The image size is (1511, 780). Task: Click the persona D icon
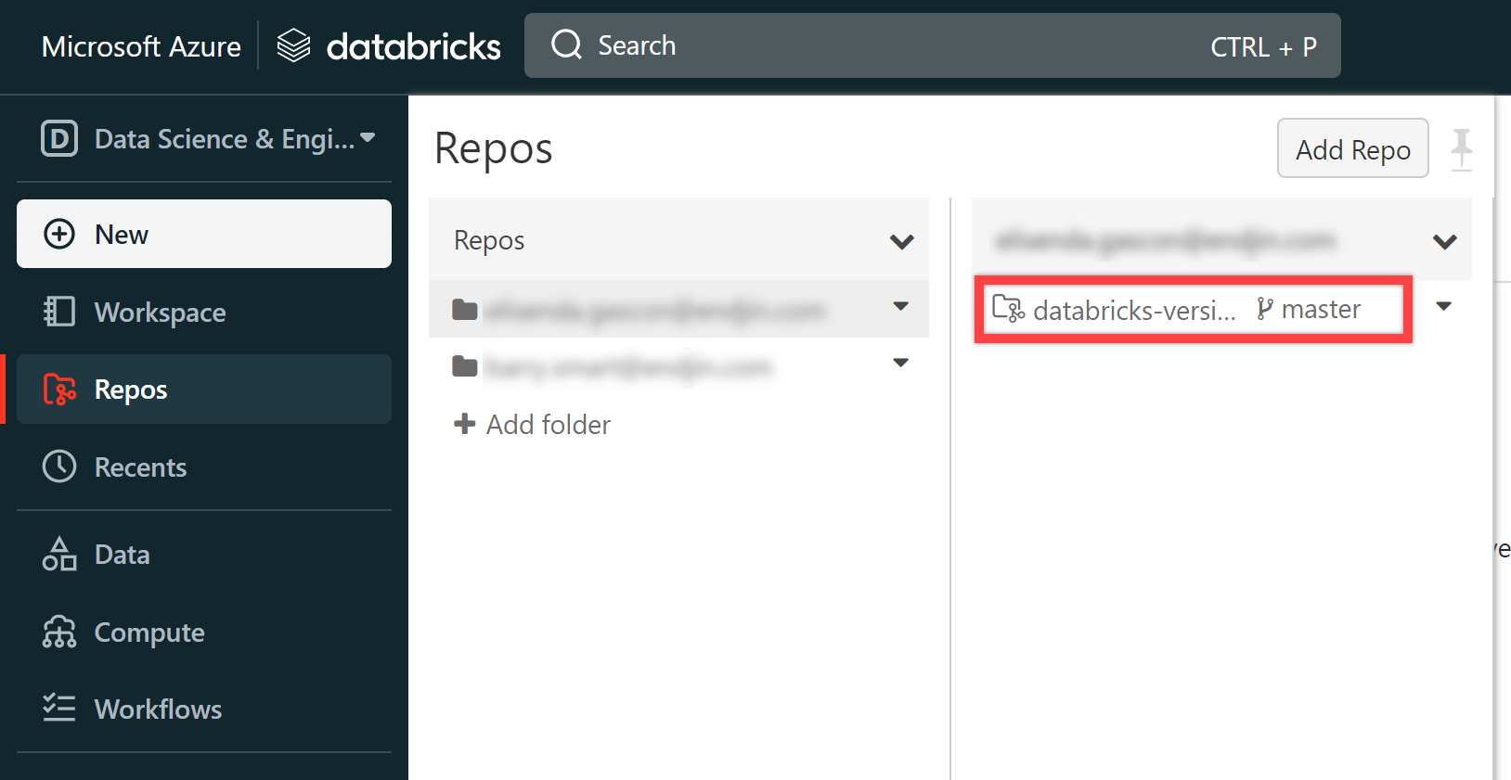click(x=59, y=139)
